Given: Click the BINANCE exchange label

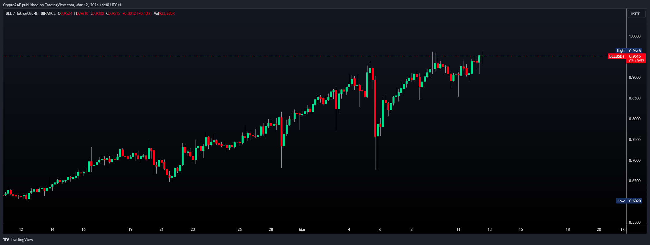Looking at the screenshot, I should [x=48, y=13].
